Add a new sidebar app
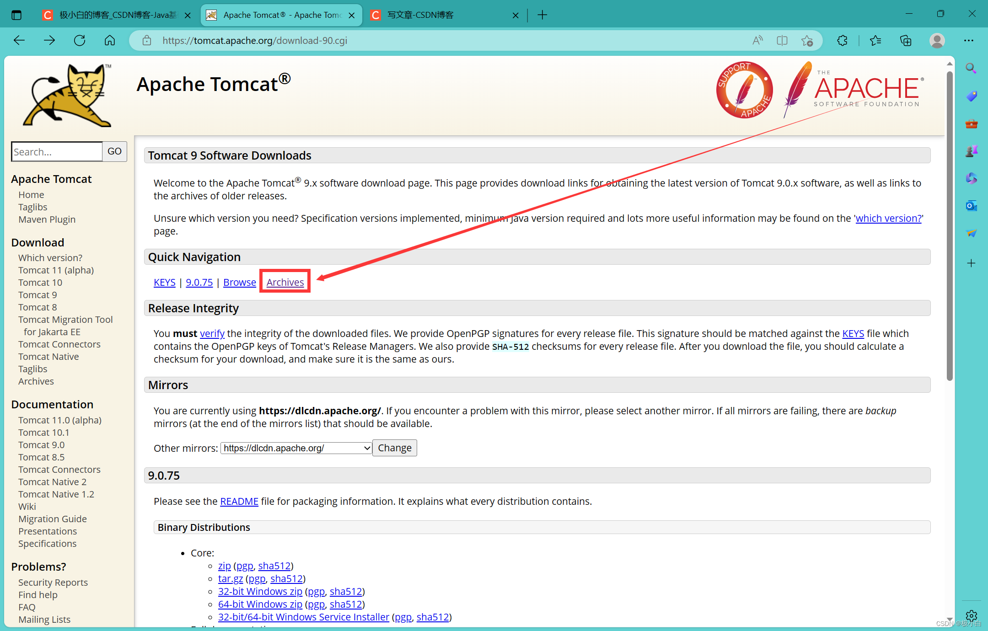Screen dimensions: 988x631 coord(971,263)
